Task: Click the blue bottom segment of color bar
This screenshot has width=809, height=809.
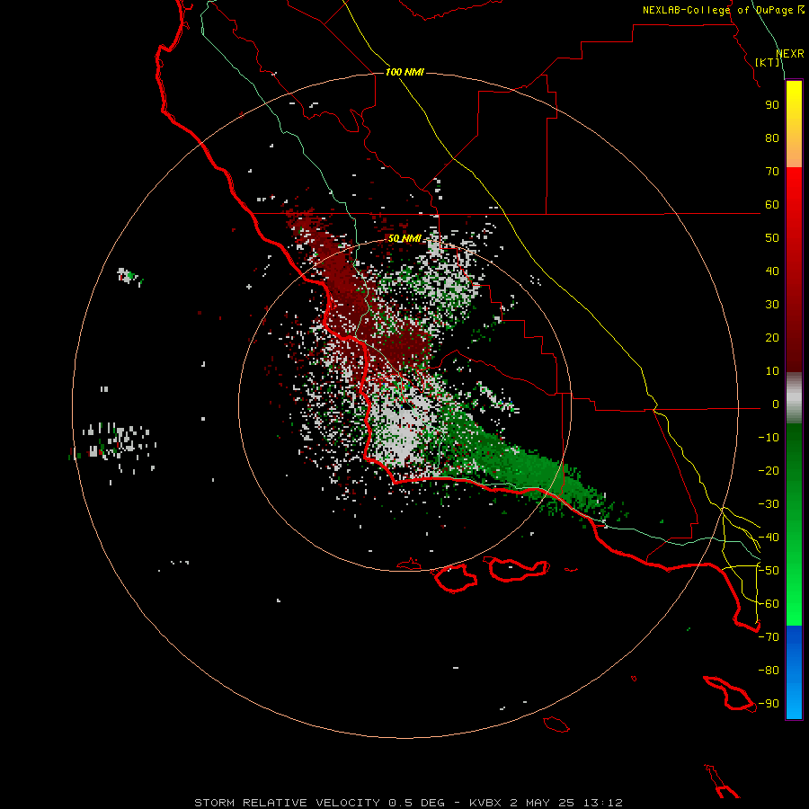Action: [794, 672]
